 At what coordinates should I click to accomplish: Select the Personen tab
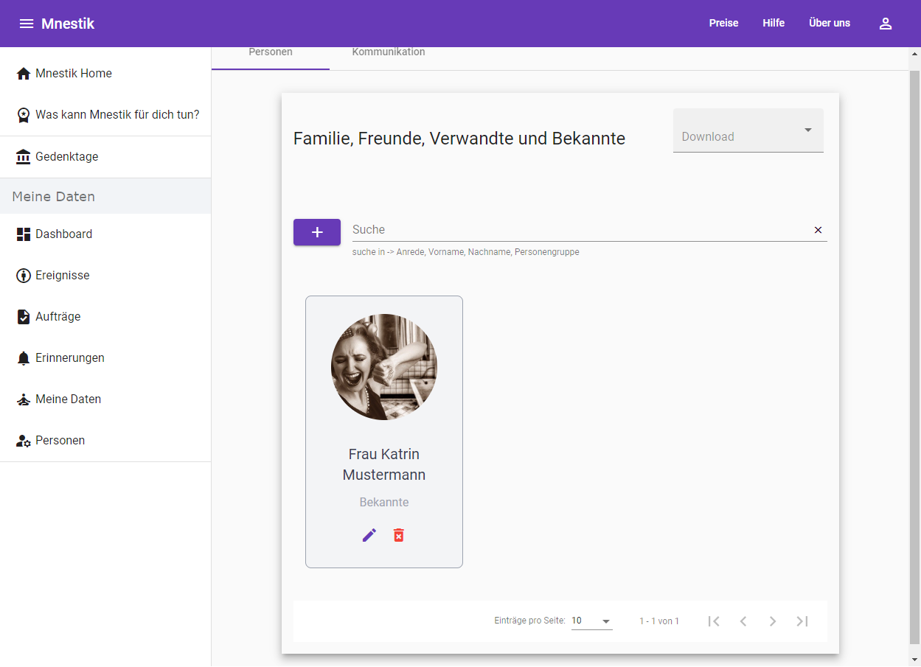pyautogui.click(x=271, y=53)
